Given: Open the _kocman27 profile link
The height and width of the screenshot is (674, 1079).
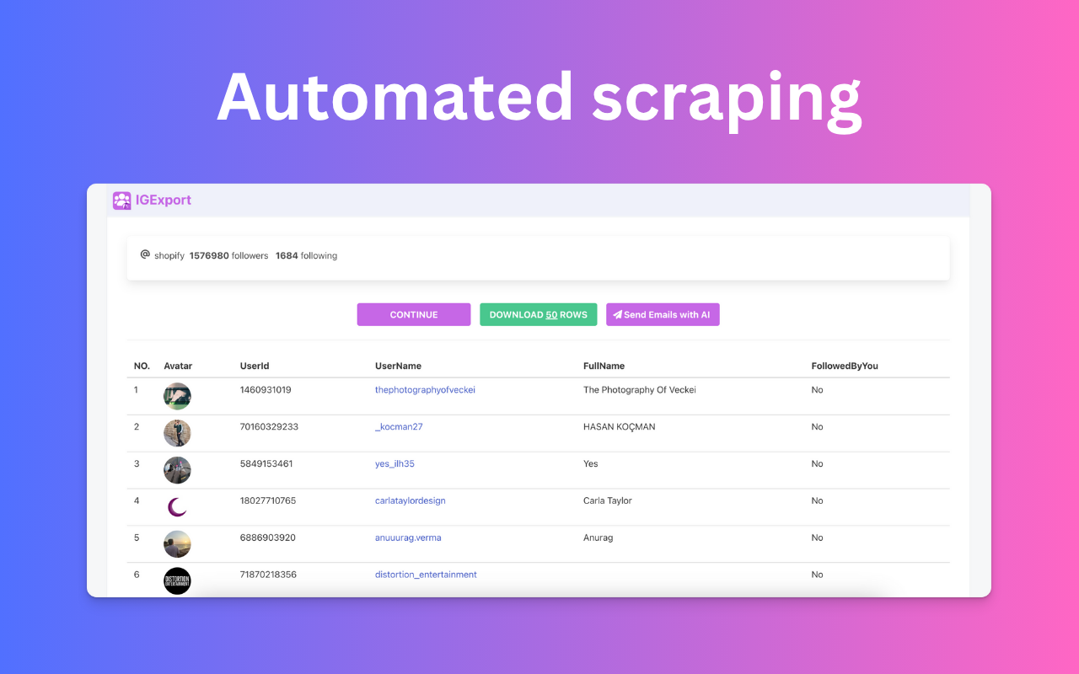Looking at the screenshot, I should pos(399,426).
